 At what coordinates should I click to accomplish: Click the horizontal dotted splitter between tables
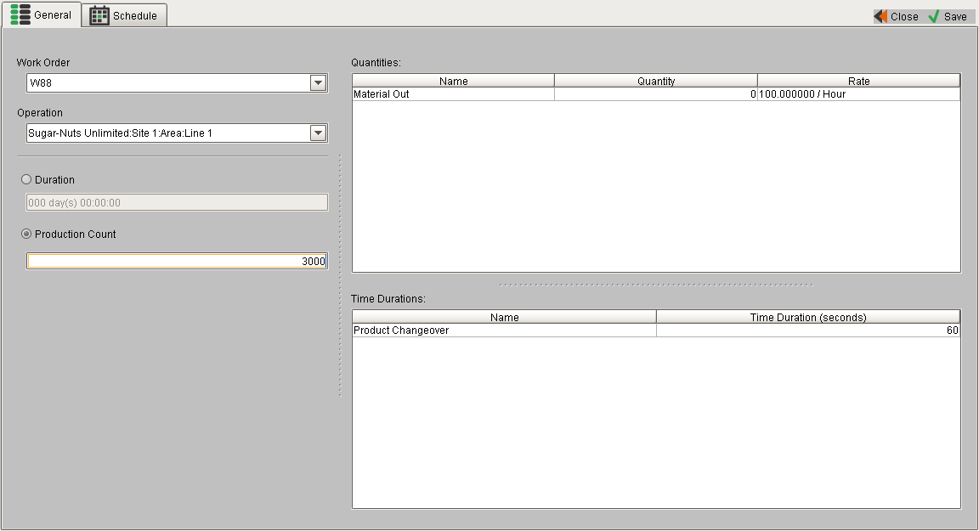tap(656, 285)
